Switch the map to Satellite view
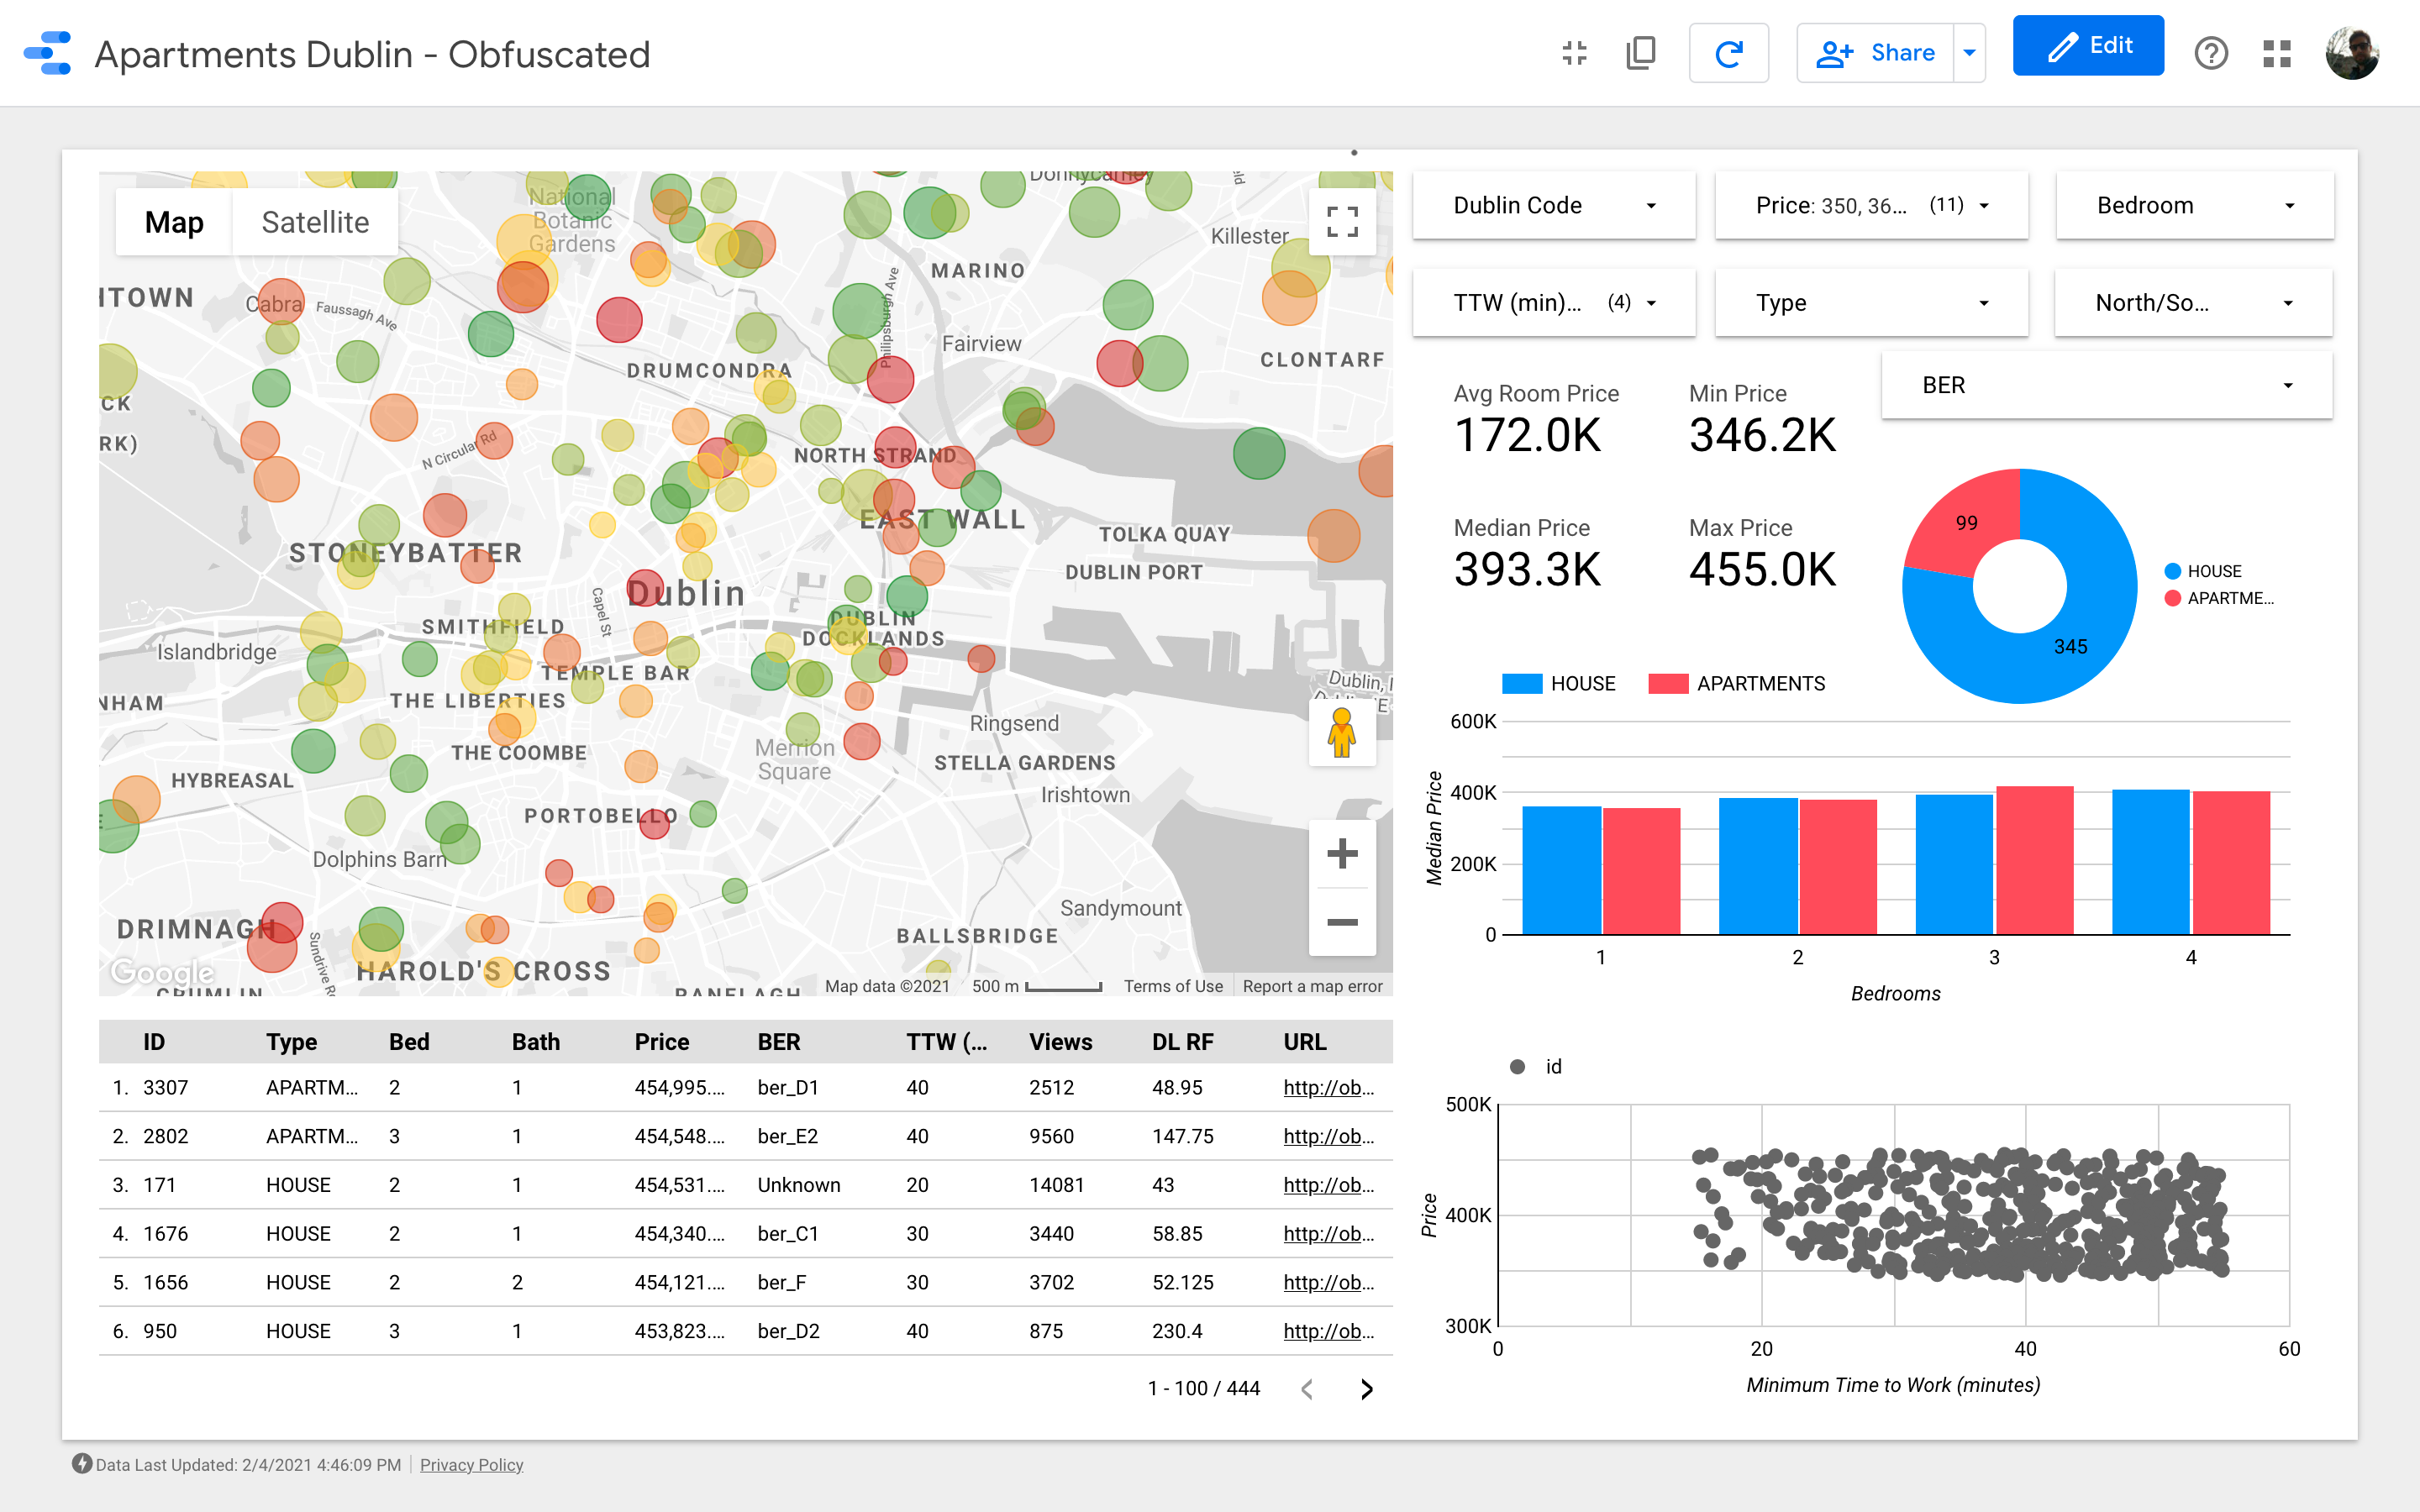Screen dimensions: 2420x1512 pos(315,222)
